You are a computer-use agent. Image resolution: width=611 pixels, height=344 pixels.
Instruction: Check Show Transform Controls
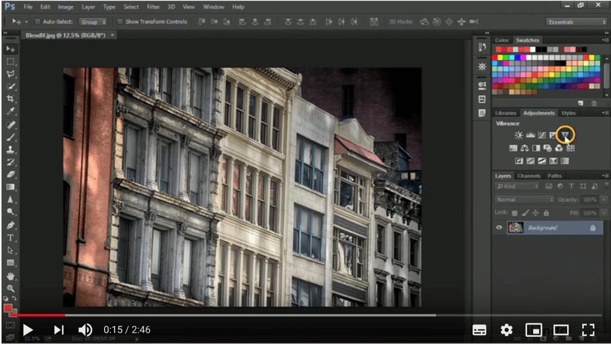(120, 21)
